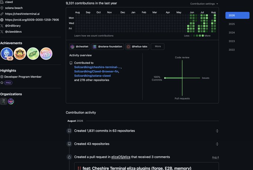Click the Developer Program Member gear icon
Image resolution: width=253 pixels, height=170 pixels.
click(x=2, y=77)
